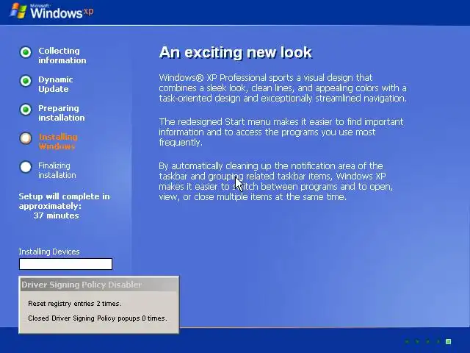Click 'Reset registry entries 2 times.' line
Viewport: 470px width, 353px height.
pyautogui.click(x=75, y=304)
